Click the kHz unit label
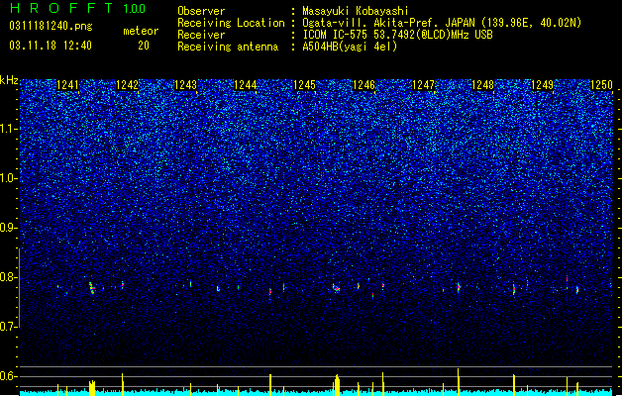Viewport: 623px width, 396px height. [x=9, y=80]
